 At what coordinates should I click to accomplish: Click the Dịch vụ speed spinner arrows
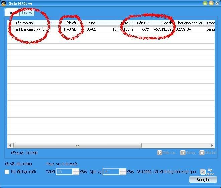(x=123, y=172)
